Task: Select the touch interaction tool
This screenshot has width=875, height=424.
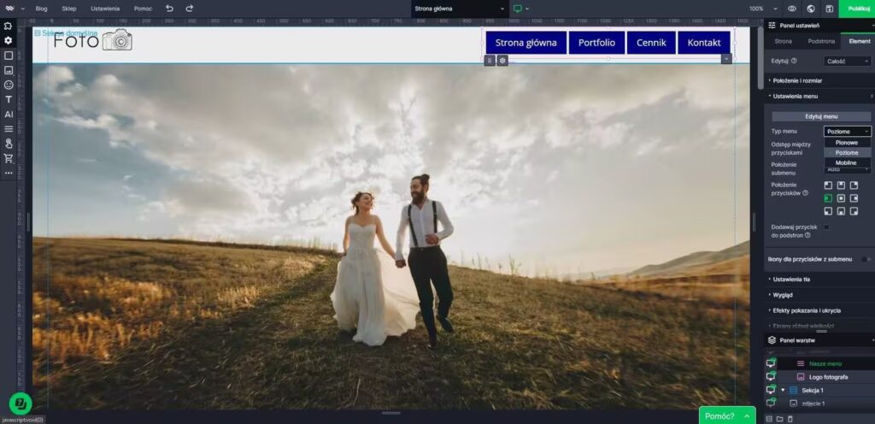Action: pyautogui.click(x=9, y=144)
